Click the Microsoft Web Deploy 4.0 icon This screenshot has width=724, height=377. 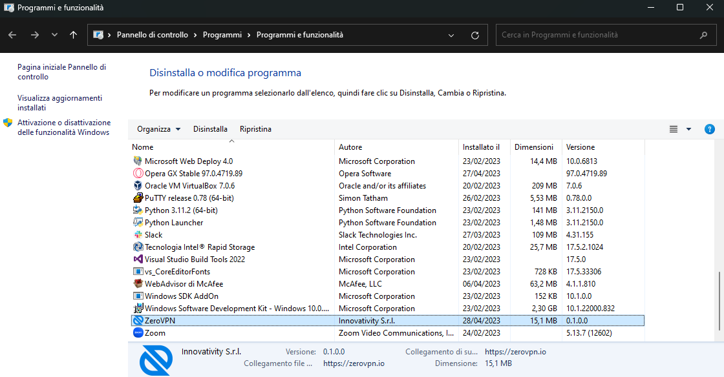[138, 161]
